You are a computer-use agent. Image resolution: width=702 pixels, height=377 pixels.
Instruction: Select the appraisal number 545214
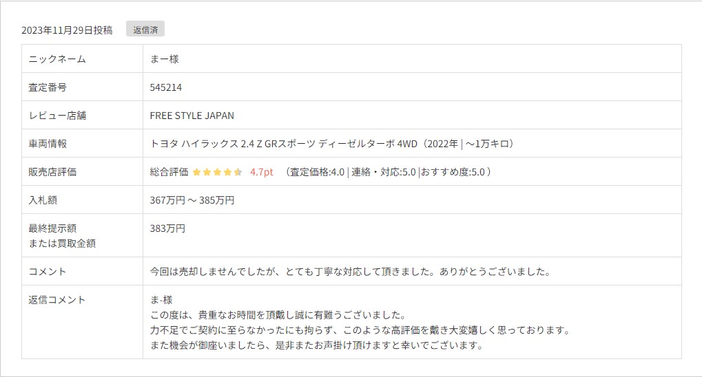point(165,87)
